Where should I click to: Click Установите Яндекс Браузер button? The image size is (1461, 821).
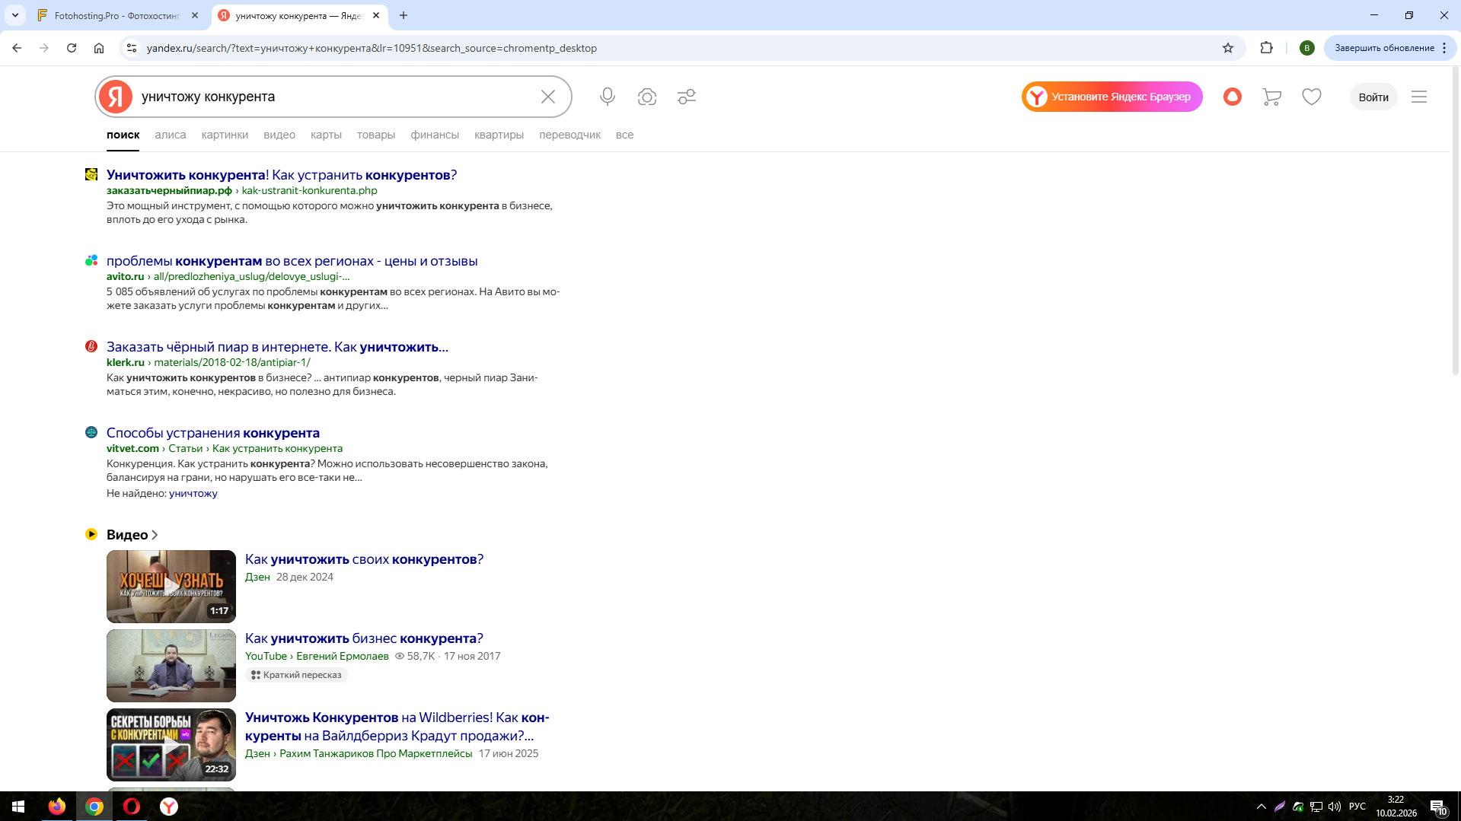pyautogui.click(x=1112, y=97)
